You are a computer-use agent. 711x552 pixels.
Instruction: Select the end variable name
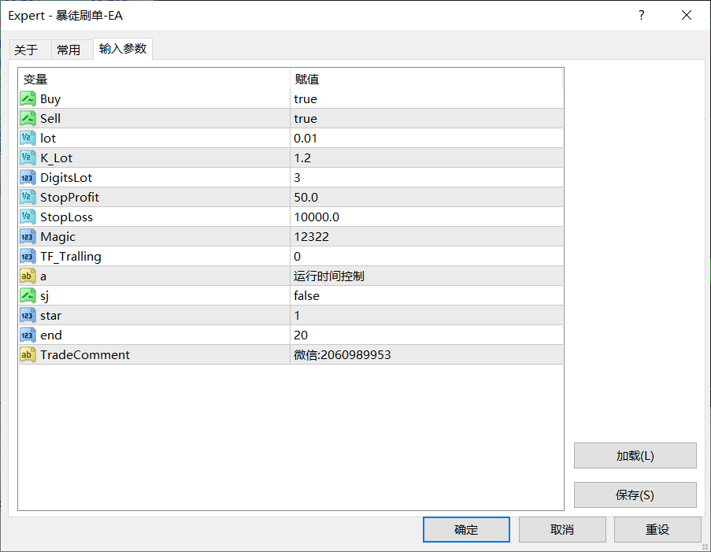50,335
